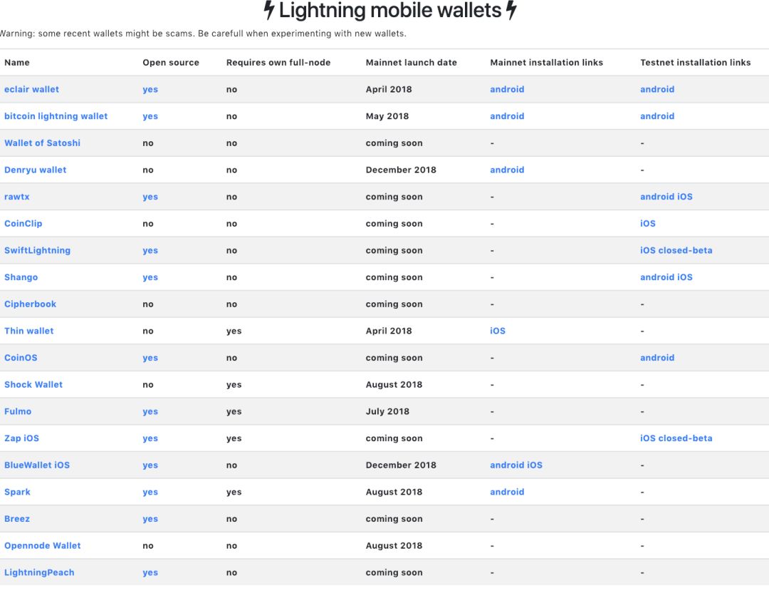Click the 'Mainnet launch date' column header
769x598 pixels.
[411, 62]
